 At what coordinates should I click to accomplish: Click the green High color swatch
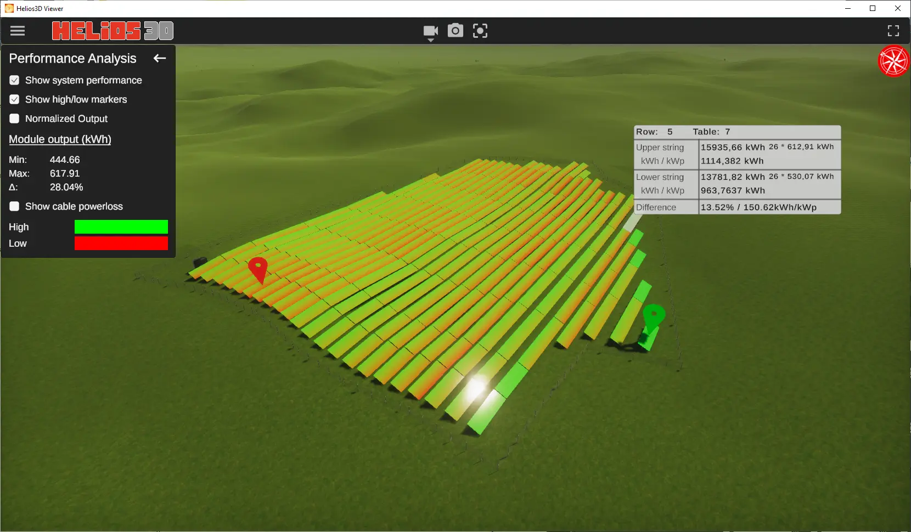pos(121,227)
